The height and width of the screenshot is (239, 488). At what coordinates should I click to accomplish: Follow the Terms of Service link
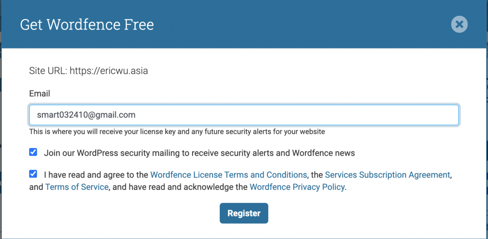pos(77,188)
